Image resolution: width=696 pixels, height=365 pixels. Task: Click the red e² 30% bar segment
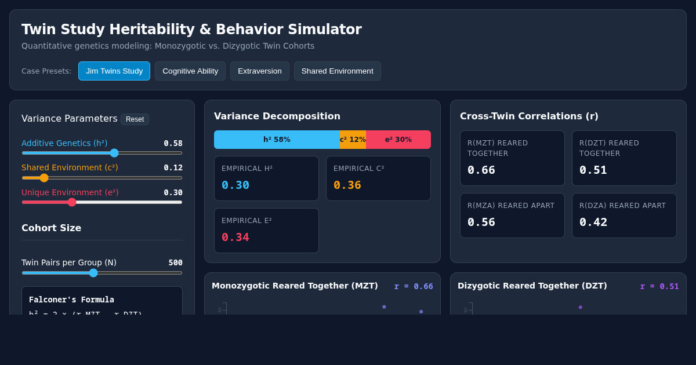pyautogui.click(x=398, y=140)
